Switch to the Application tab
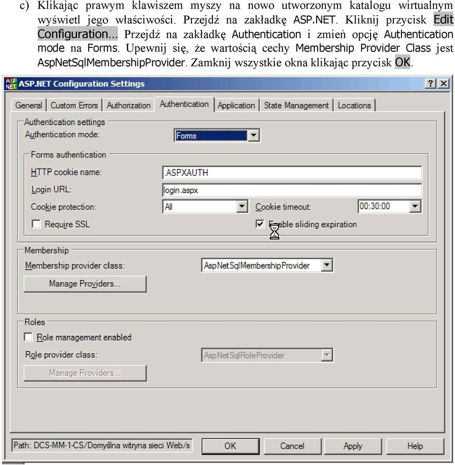The width and height of the screenshot is (455, 465). click(x=237, y=105)
